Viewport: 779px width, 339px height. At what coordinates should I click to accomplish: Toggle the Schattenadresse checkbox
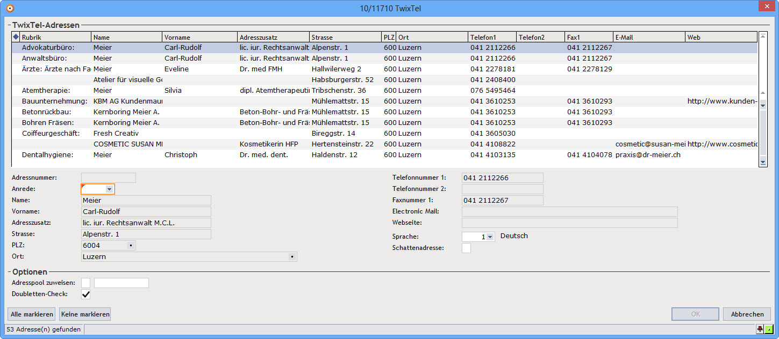pyautogui.click(x=466, y=248)
